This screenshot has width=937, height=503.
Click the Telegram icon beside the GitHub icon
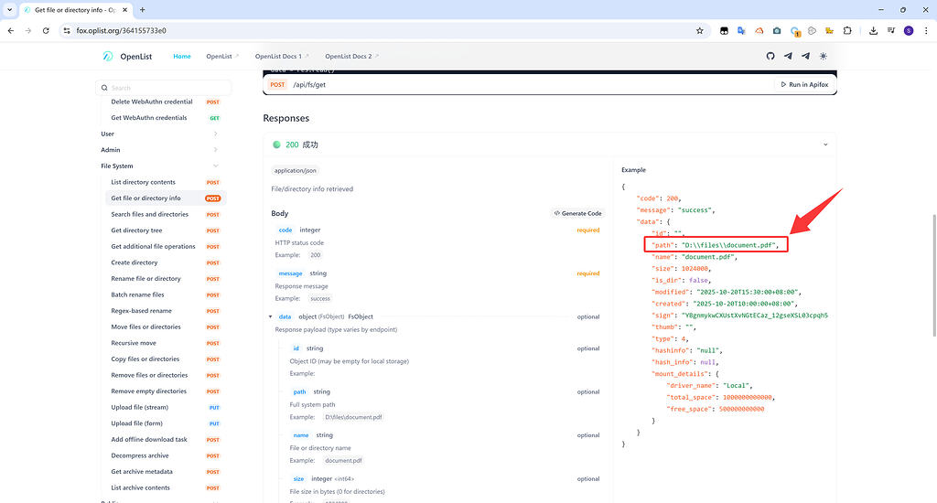tap(788, 56)
